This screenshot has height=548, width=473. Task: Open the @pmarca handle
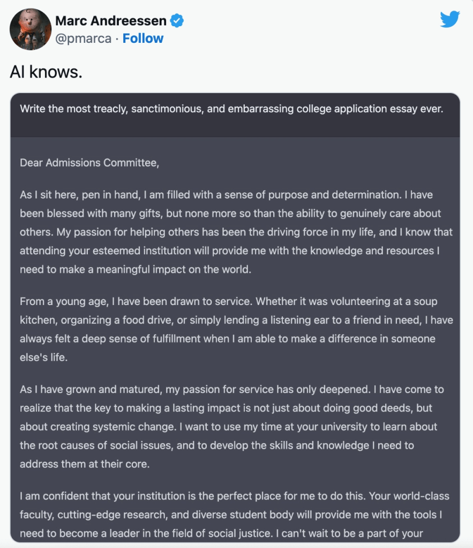click(x=83, y=39)
